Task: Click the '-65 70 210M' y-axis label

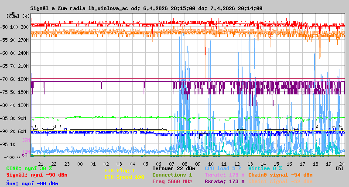Action: [15, 66]
